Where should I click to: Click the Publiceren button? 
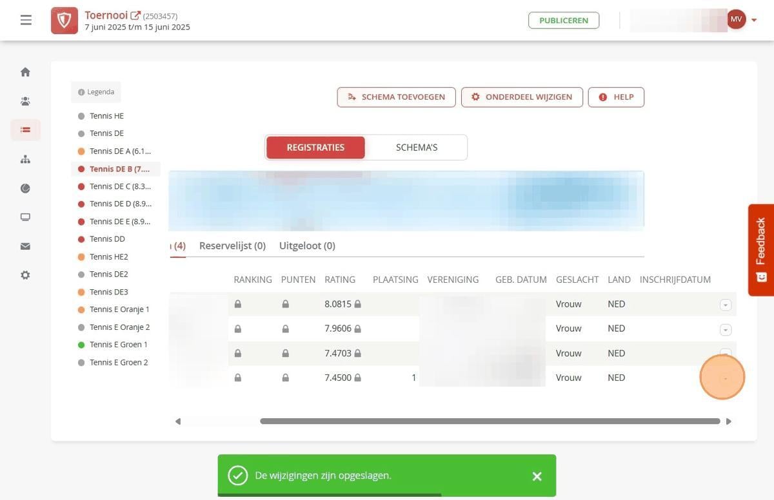564,21
